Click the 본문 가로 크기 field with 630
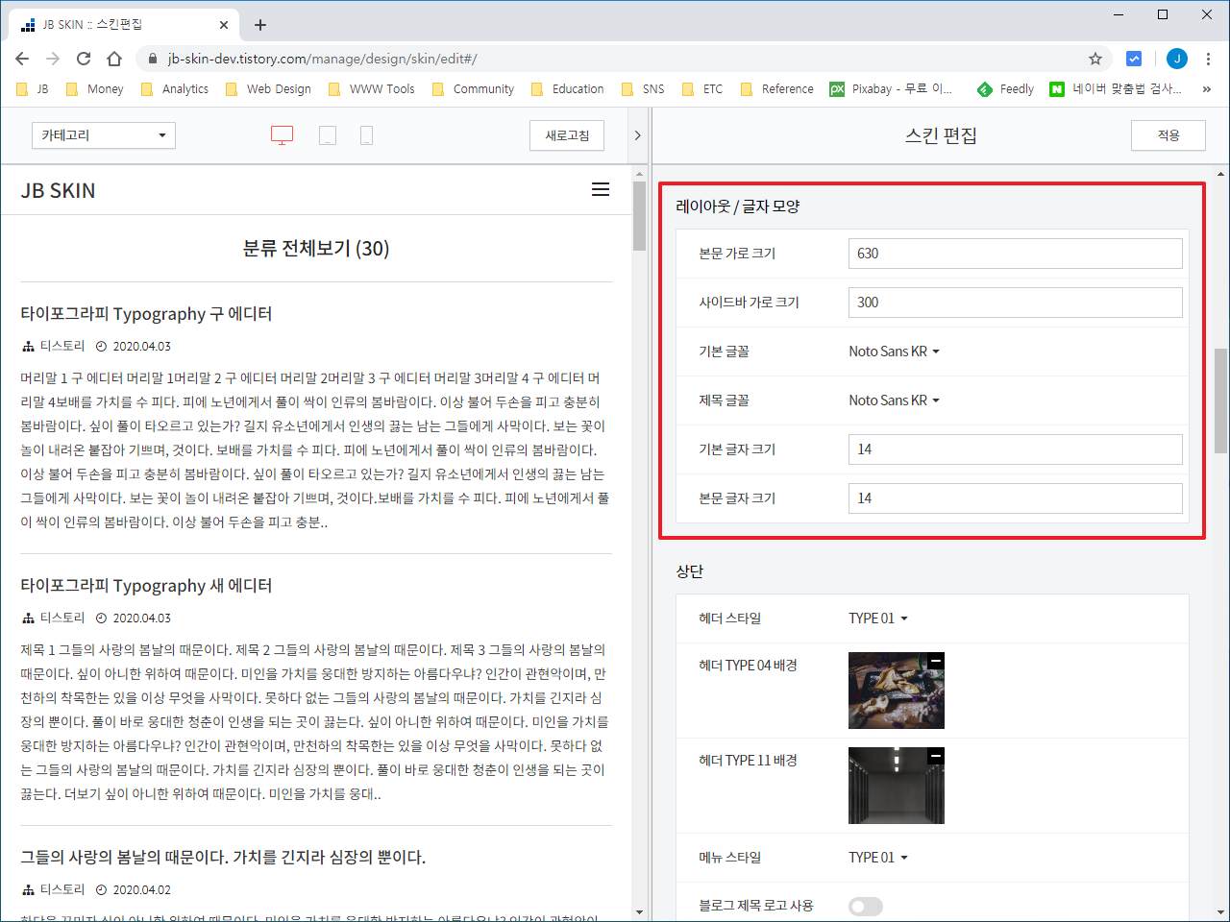The height and width of the screenshot is (922, 1230). [1016, 254]
